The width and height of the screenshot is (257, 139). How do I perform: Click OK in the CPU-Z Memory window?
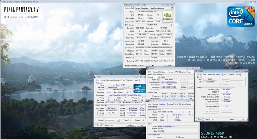click(x=243, y=119)
